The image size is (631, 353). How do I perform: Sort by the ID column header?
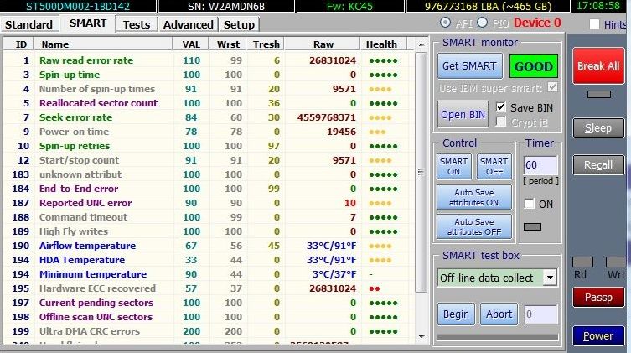coord(19,44)
